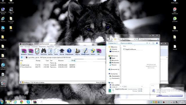Click the Имя column header in Explorer

pos(124,46)
